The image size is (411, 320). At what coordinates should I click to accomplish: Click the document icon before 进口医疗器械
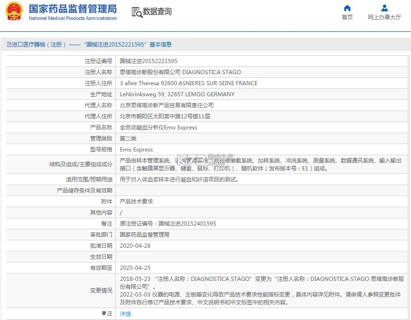coord(9,45)
